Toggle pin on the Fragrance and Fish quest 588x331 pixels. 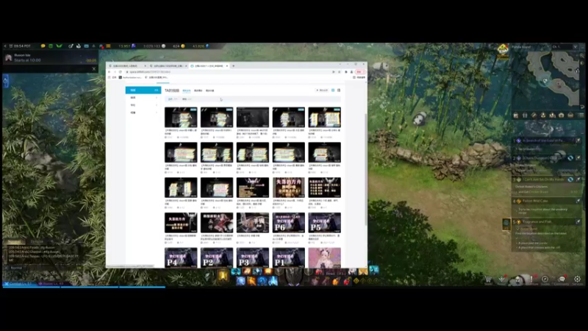click(578, 222)
